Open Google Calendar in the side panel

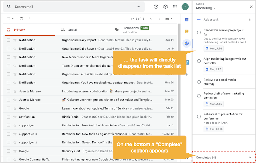click(187, 19)
